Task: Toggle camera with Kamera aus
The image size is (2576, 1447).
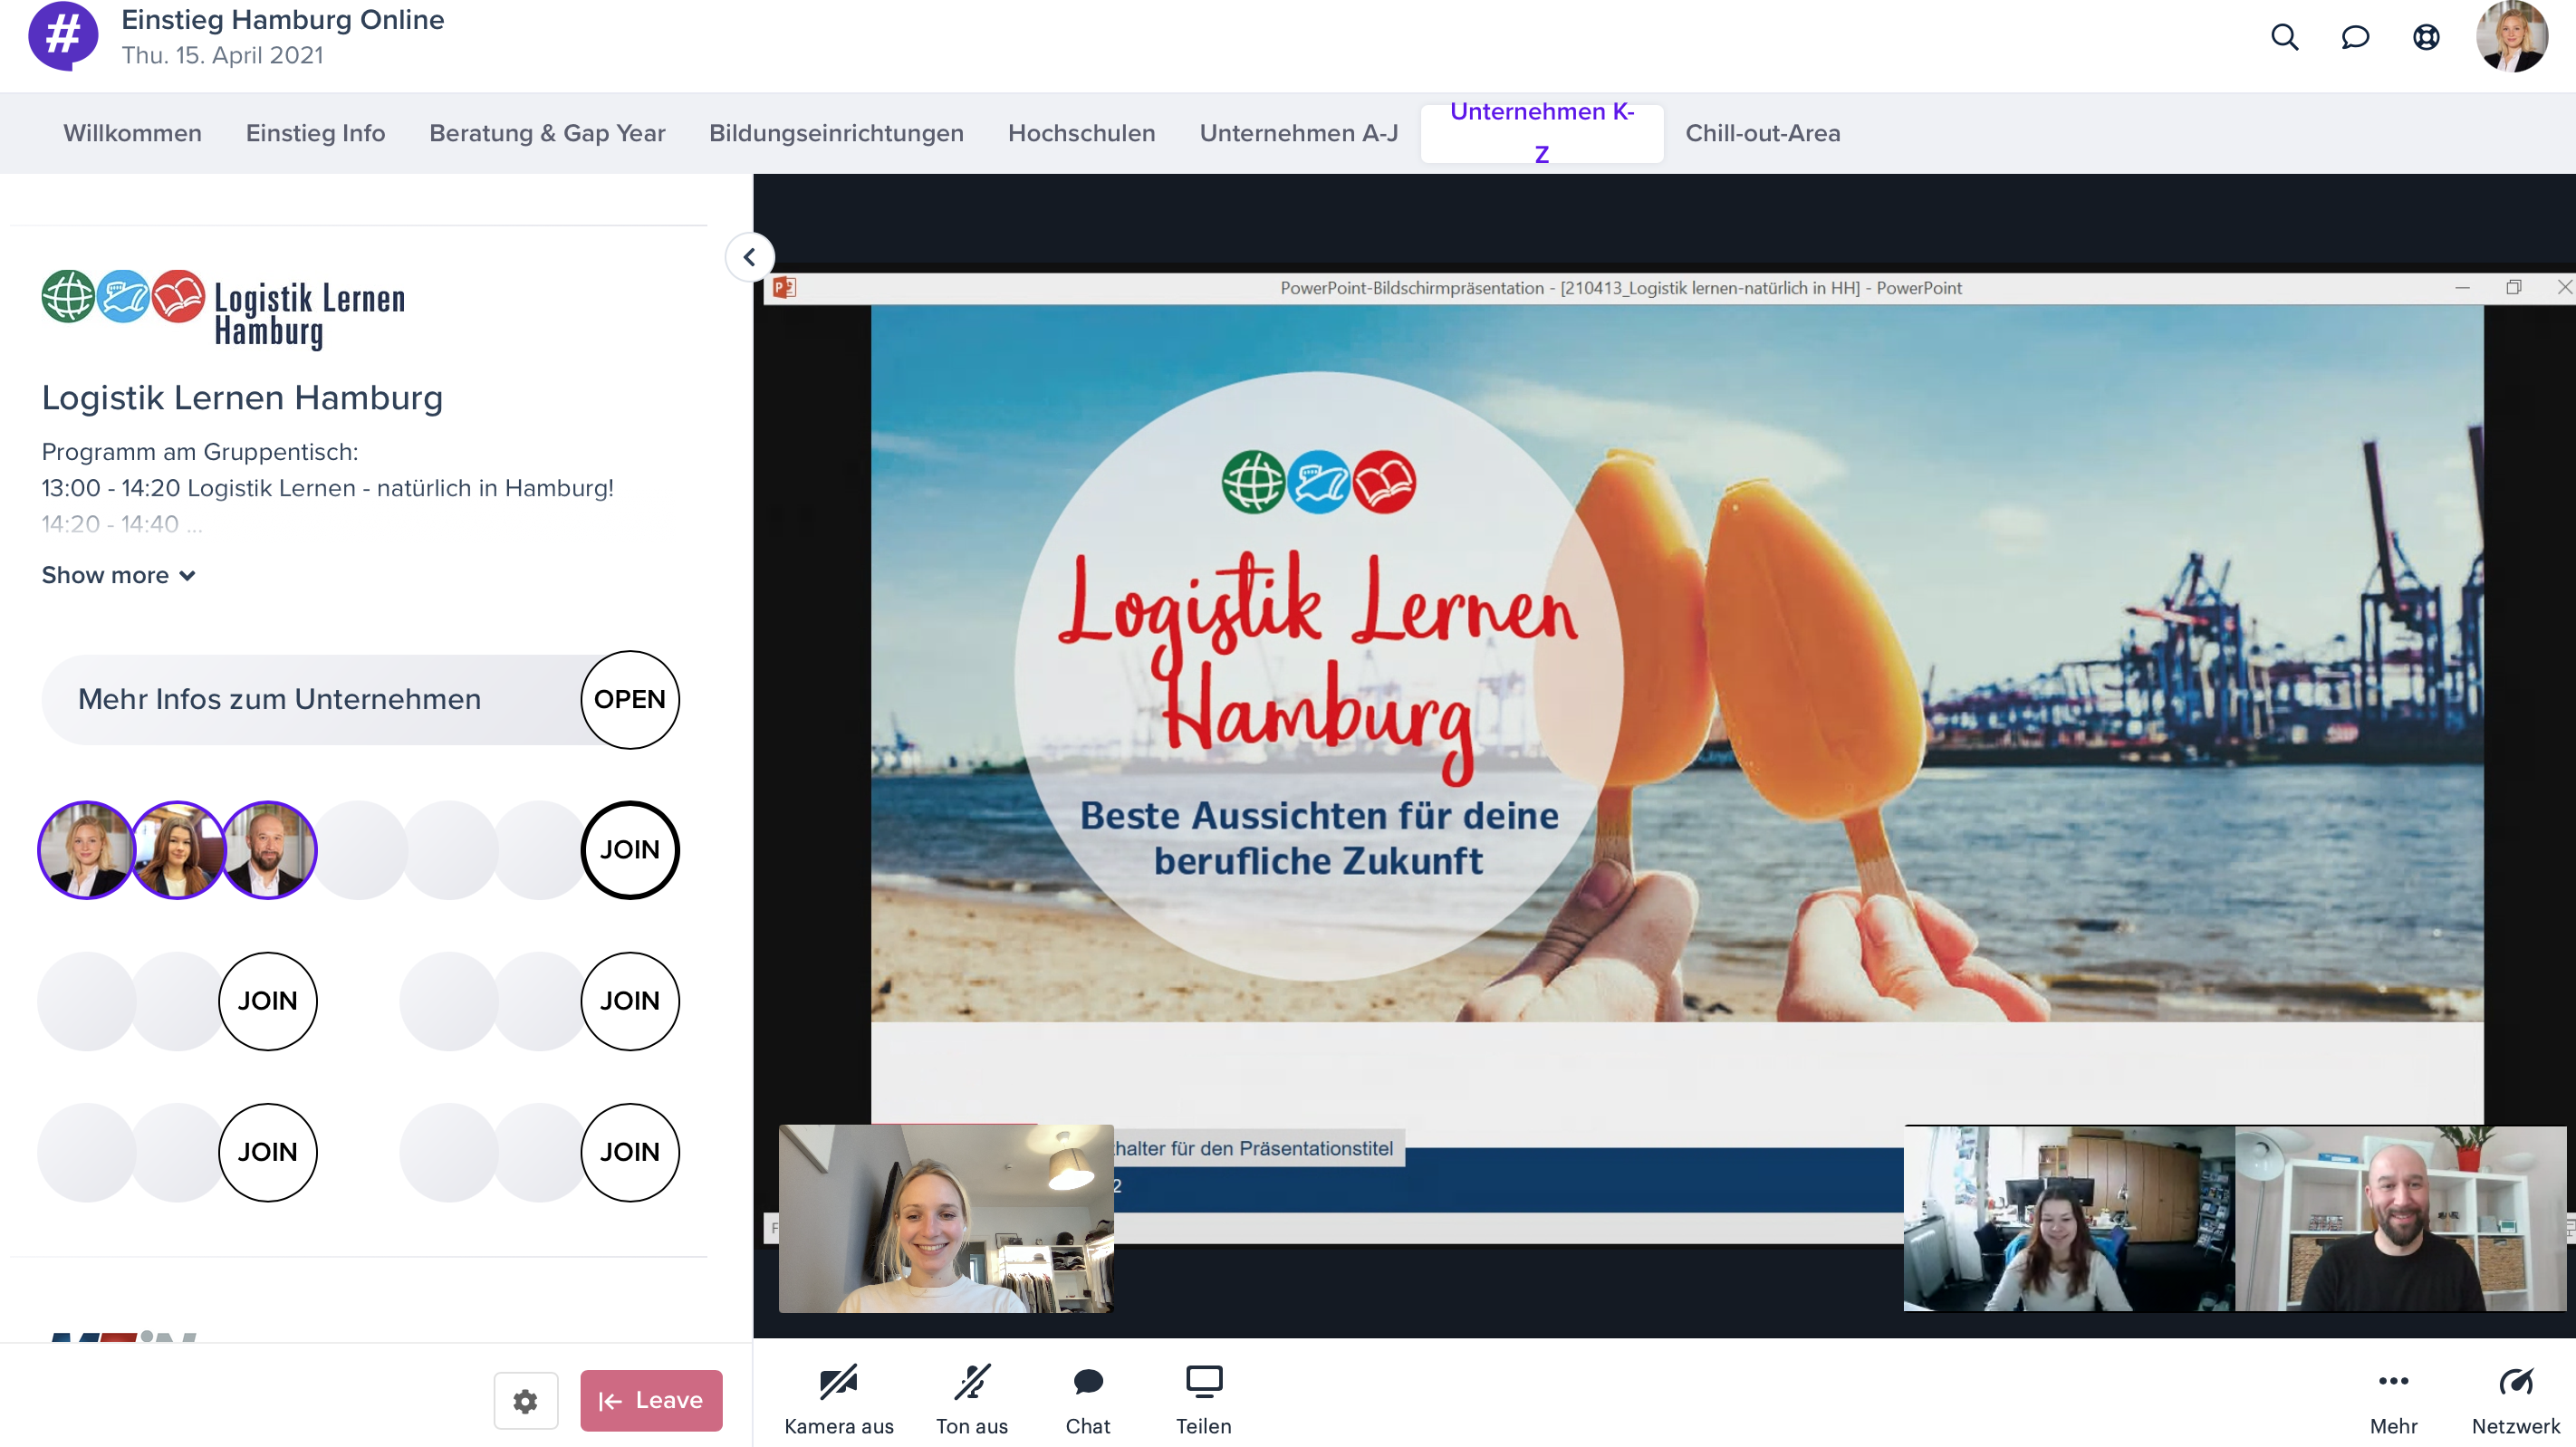Action: coord(838,1400)
